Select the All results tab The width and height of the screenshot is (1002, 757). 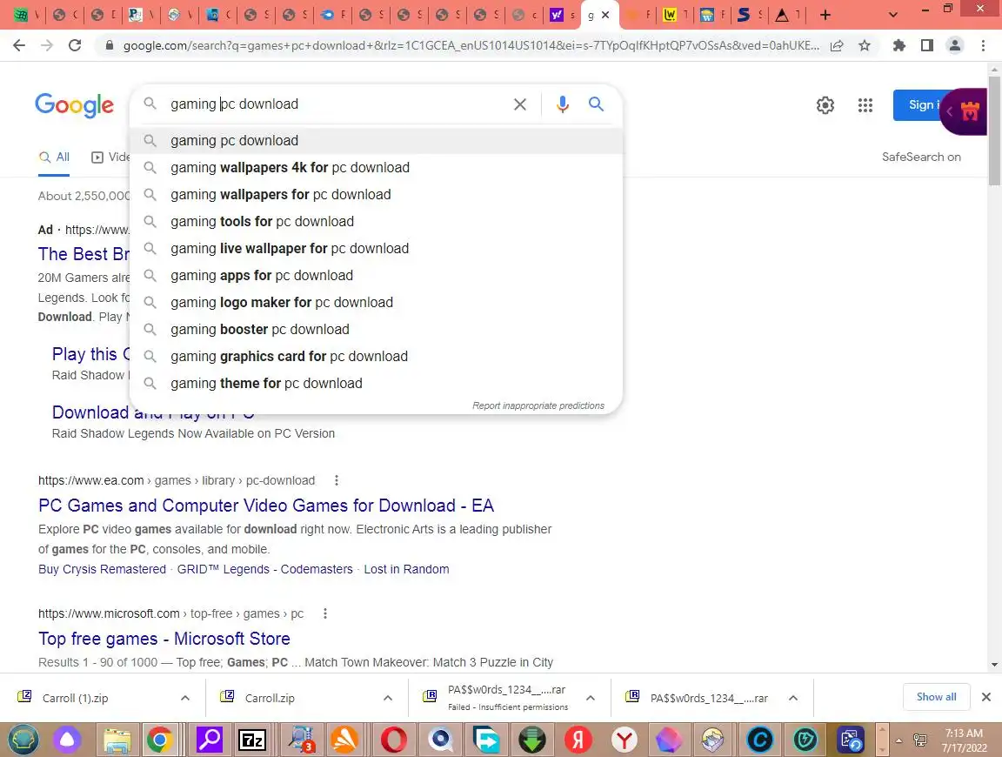coord(54,157)
